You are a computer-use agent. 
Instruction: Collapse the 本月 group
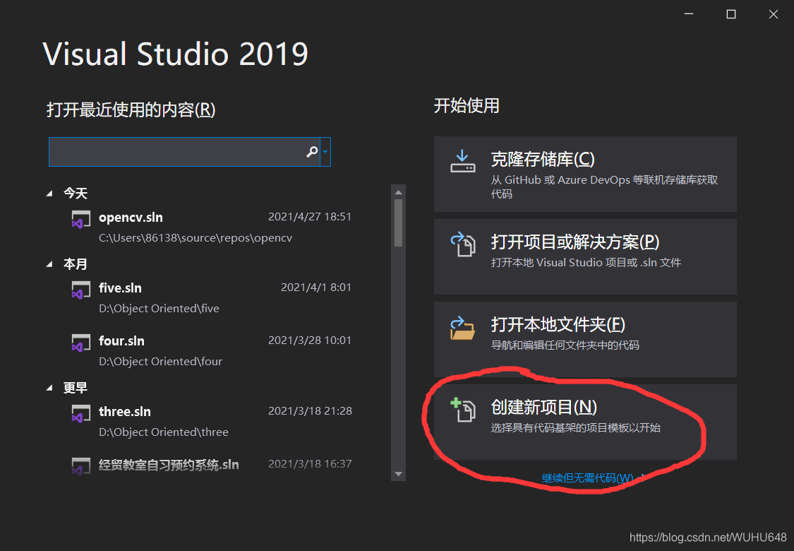(x=49, y=264)
